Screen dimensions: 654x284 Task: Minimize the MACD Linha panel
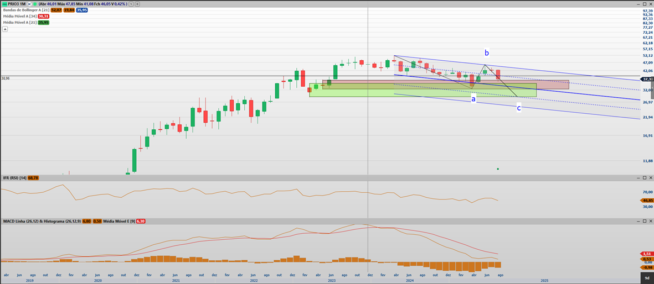[x=638, y=221]
